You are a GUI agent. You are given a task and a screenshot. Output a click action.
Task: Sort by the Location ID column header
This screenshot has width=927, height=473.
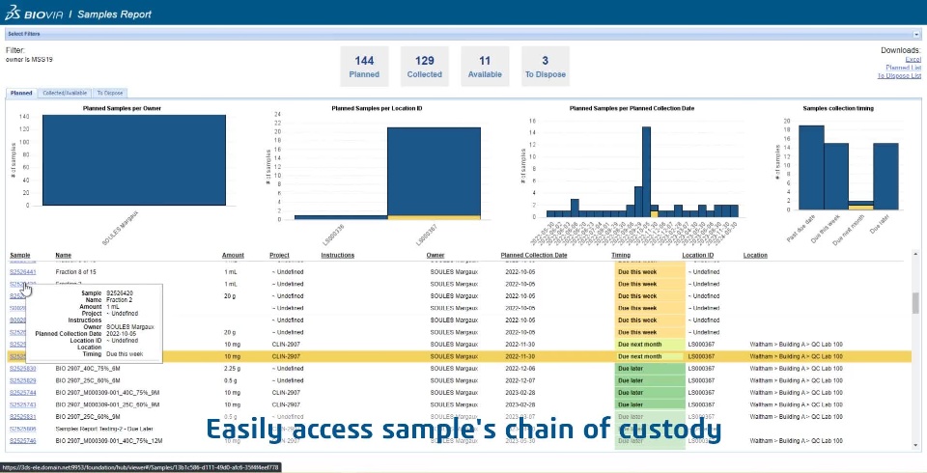(x=697, y=256)
